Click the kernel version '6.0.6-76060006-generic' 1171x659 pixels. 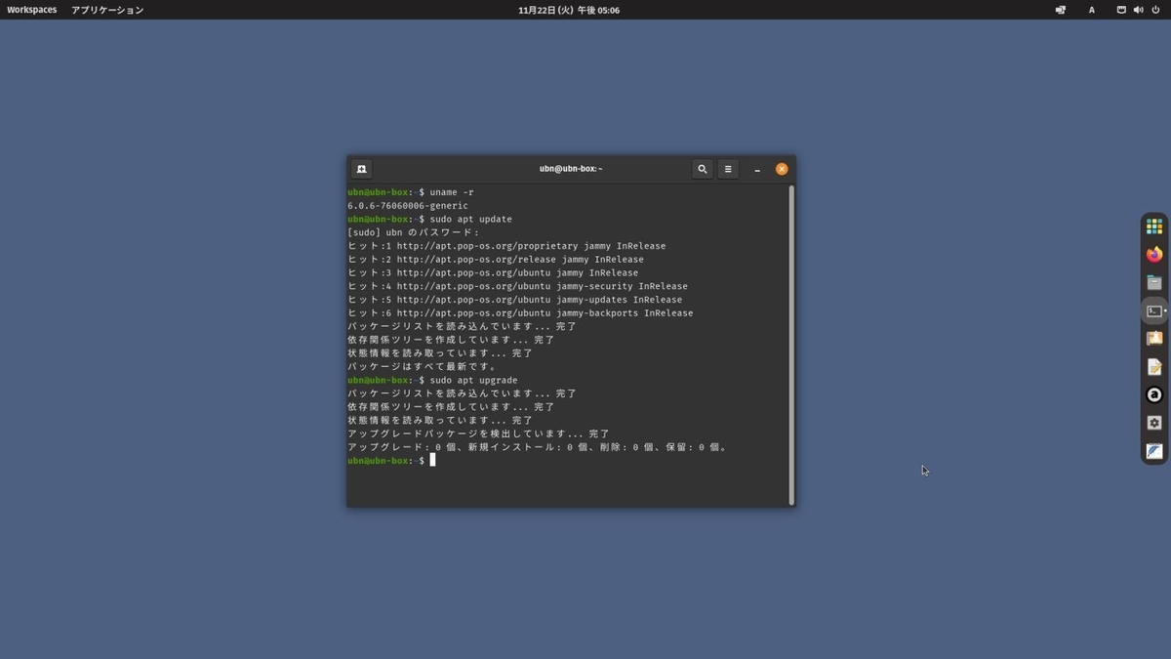(x=408, y=206)
